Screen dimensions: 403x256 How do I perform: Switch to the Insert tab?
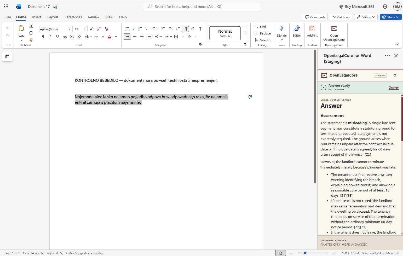click(37, 17)
